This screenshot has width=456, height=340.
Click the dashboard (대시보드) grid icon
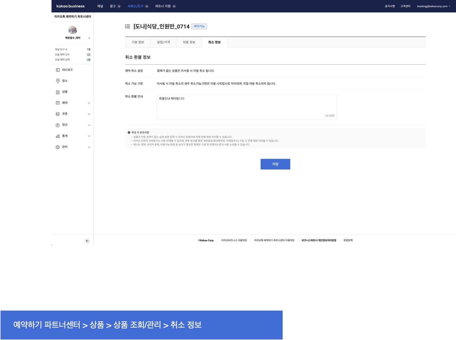(x=58, y=70)
